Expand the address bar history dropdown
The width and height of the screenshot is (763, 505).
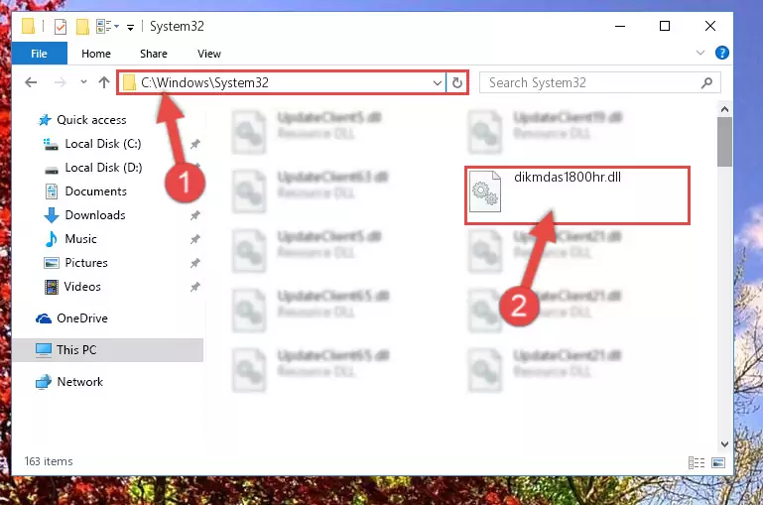coord(437,83)
